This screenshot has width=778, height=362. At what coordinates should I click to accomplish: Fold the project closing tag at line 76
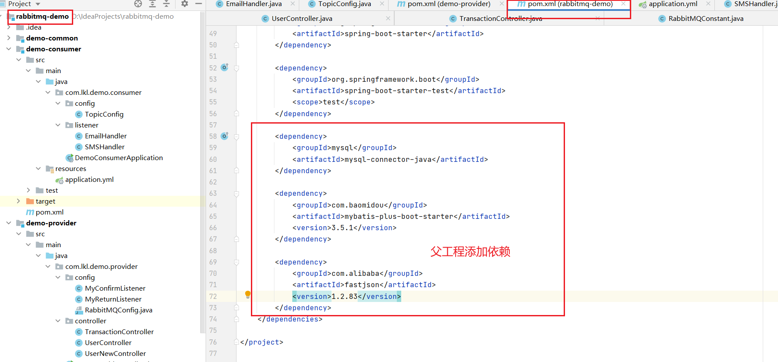[x=237, y=342]
